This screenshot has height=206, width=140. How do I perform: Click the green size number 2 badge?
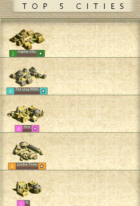pos(13,54)
